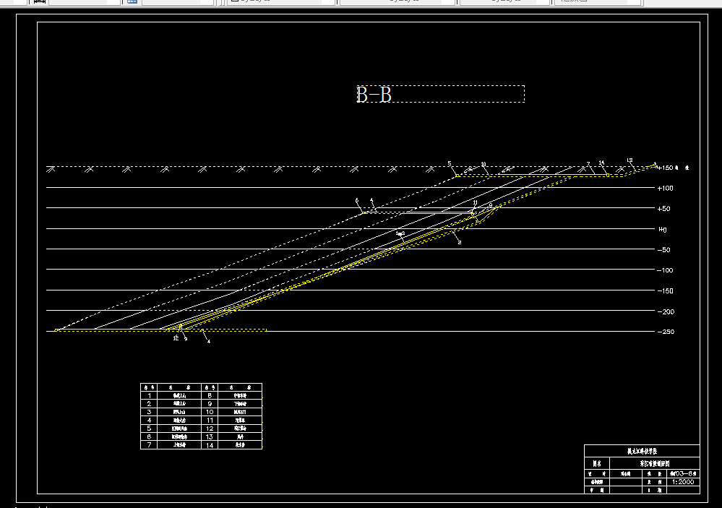Select legend table cell number 9
Image resolution: width=722 pixels, height=508 pixels.
[x=210, y=403]
